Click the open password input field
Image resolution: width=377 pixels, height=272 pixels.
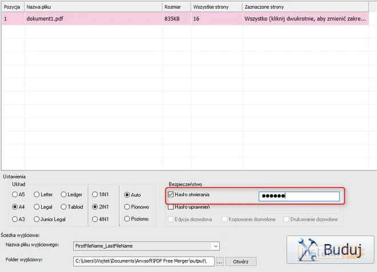click(x=298, y=197)
